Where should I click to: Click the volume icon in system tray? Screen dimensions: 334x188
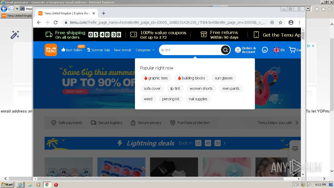point(296,185)
